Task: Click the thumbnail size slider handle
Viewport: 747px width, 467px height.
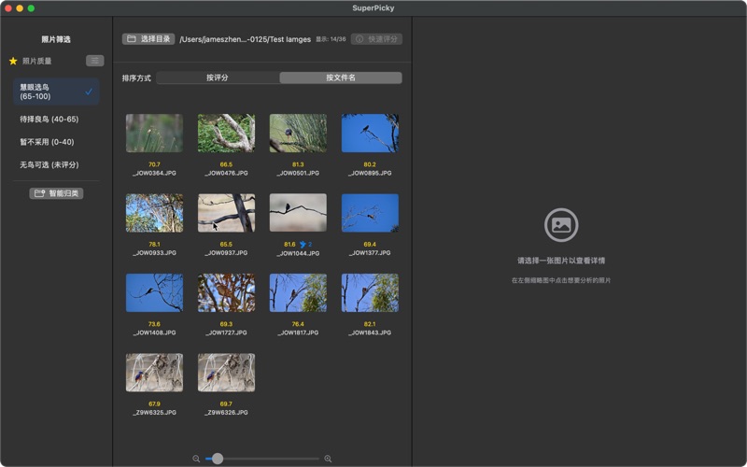Action: point(218,459)
